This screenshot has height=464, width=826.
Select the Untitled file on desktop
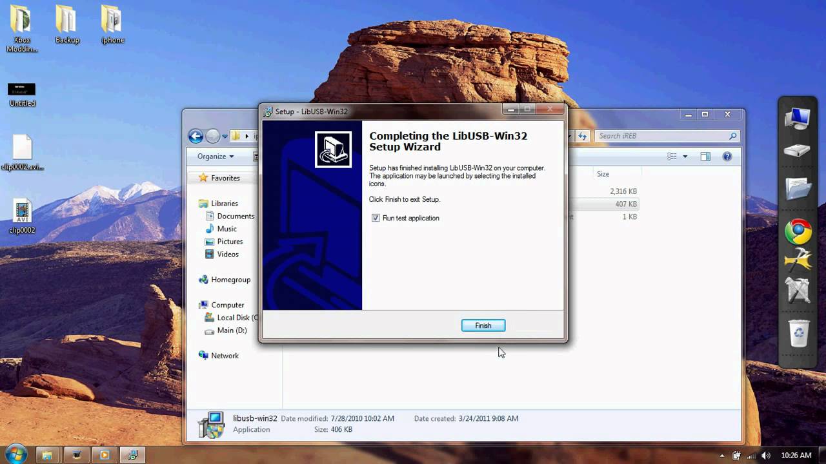22,95
